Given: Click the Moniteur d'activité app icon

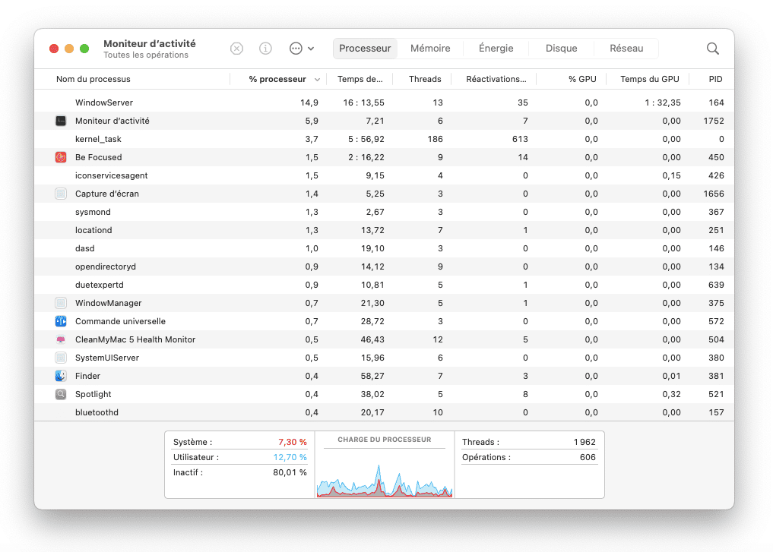Looking at the screenshot, I should tap(61, 121).
